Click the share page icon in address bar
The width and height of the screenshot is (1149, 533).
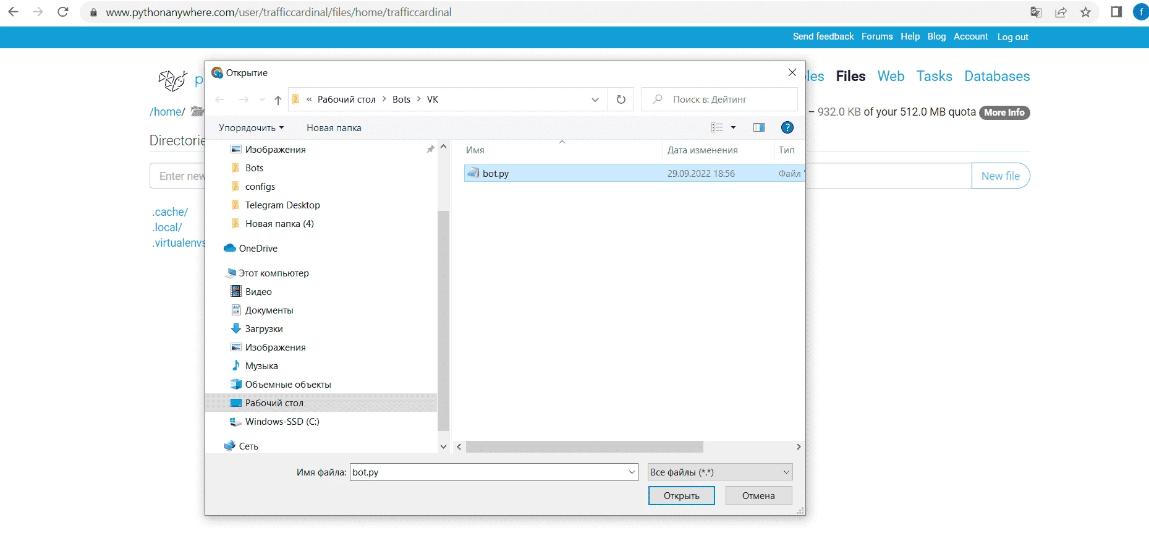(1061, 12)
